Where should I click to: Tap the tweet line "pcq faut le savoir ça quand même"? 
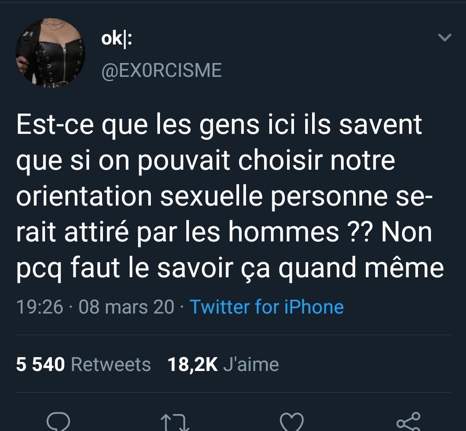(230, 268)
